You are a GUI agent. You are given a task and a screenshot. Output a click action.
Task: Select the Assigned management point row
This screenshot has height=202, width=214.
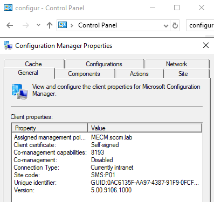point(107,137)
